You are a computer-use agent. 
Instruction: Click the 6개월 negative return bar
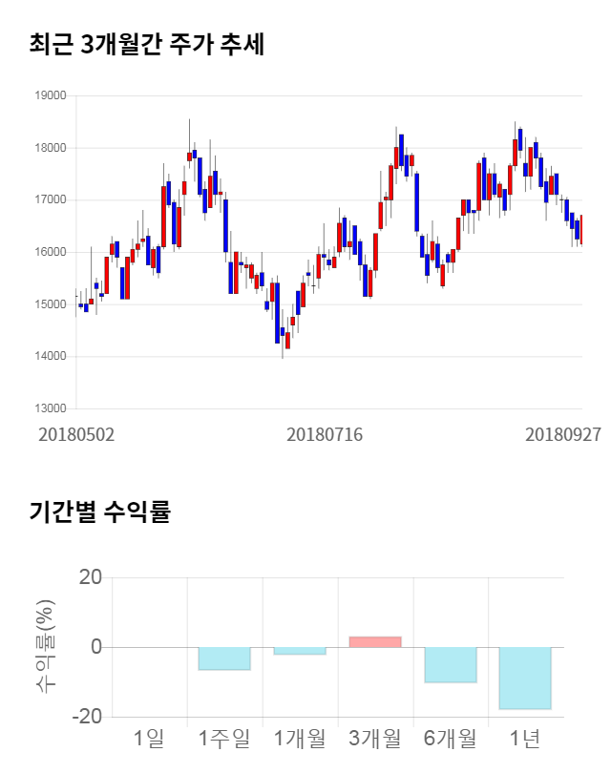point(451,664)
